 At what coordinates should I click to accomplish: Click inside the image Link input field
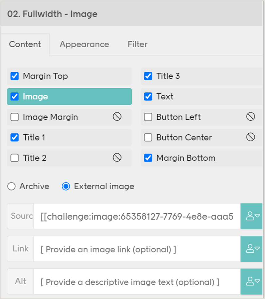point(136,249)
